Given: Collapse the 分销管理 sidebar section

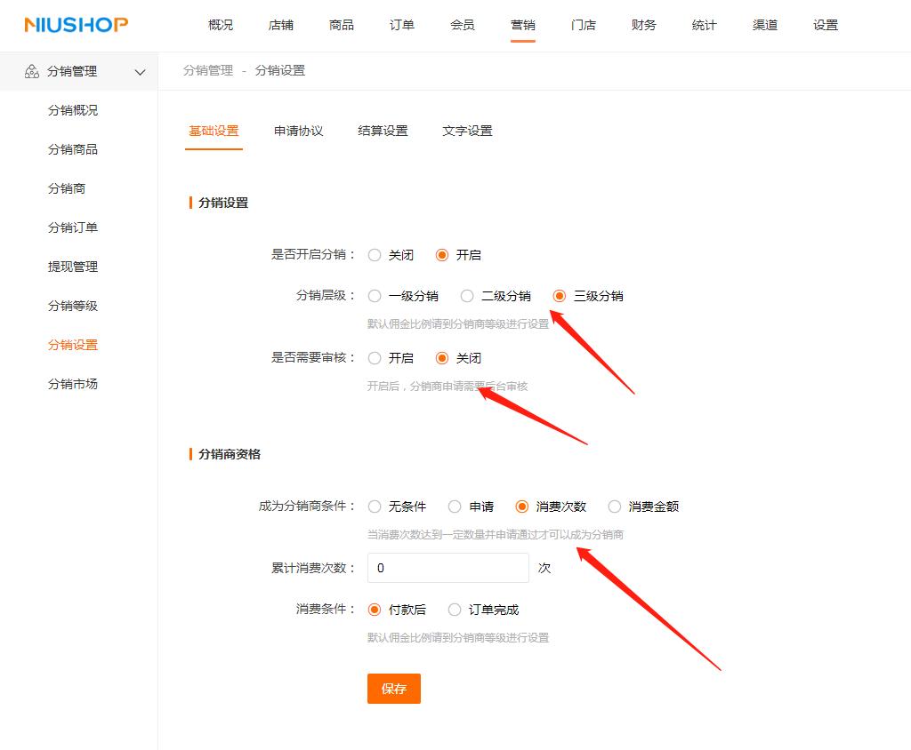Looking at the screenshot, I should [x=140, y=72].
